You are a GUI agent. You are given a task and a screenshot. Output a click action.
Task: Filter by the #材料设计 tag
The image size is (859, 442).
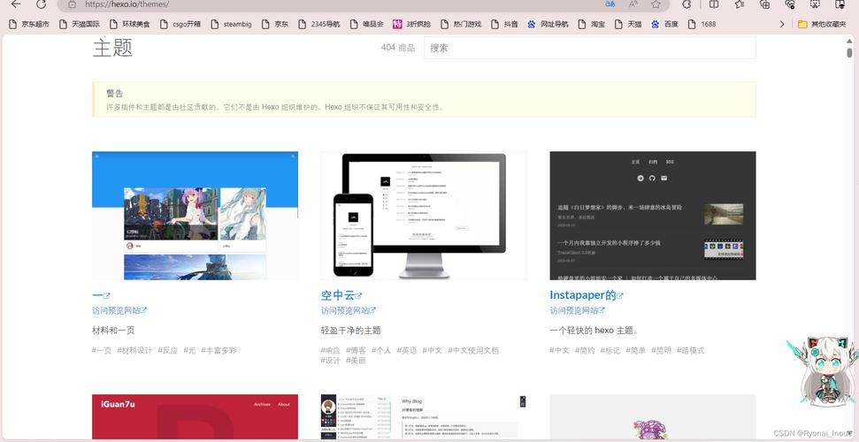(134, 350)
